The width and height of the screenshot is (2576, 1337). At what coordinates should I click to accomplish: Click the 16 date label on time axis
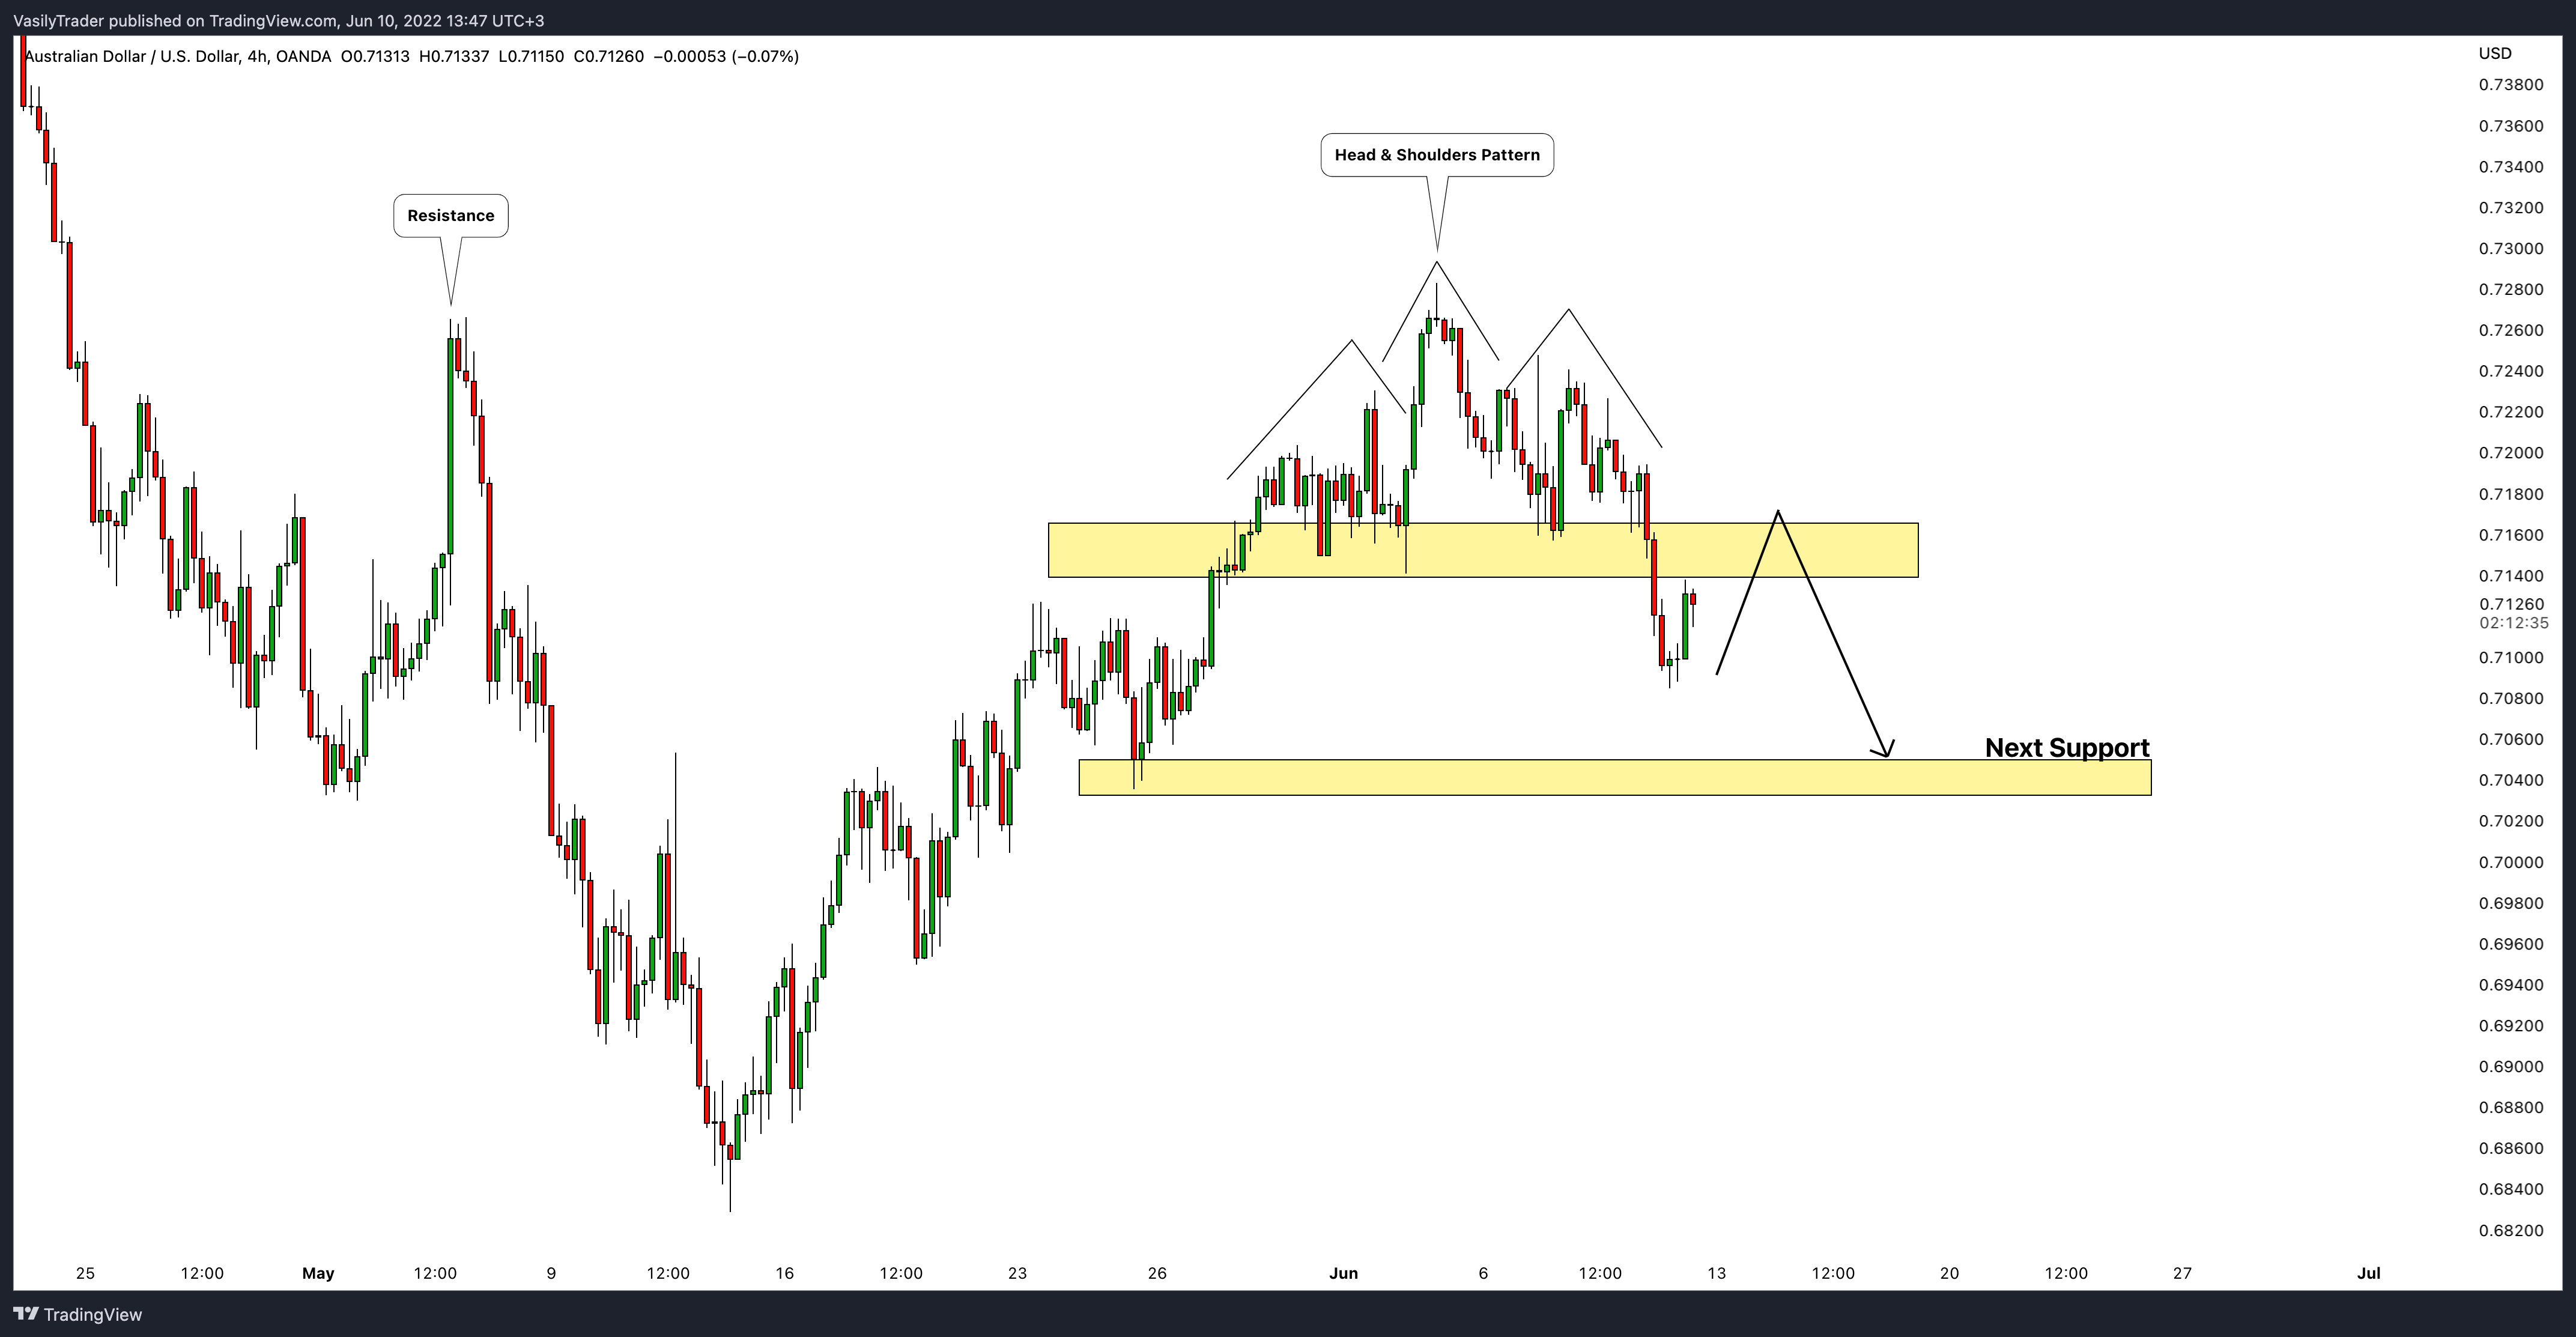pyautogui.click(x=784, y=1274)
